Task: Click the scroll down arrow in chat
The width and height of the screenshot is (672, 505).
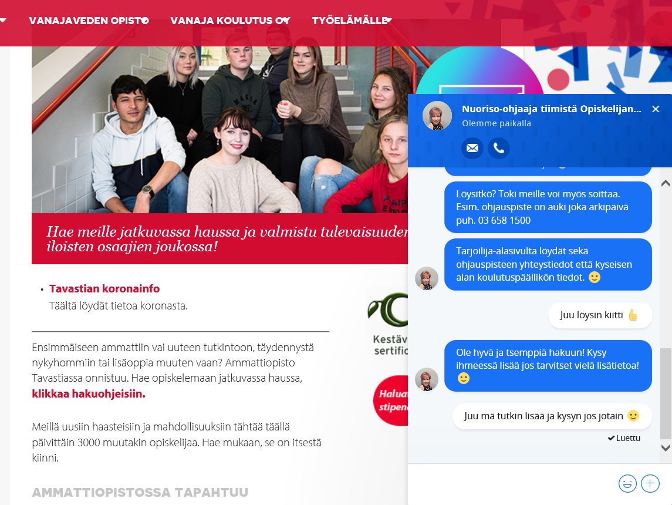Action: (666, 448)
